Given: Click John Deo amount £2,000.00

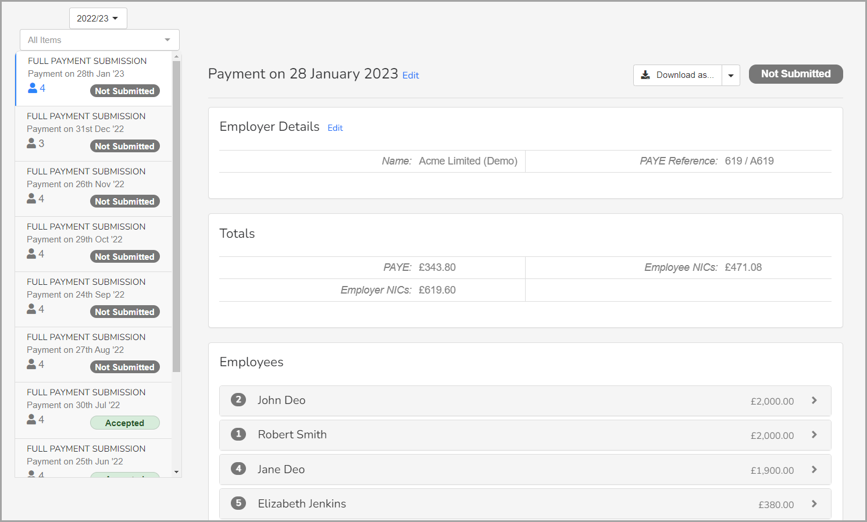Looking at the screenshot, I should tap(772, 401).
